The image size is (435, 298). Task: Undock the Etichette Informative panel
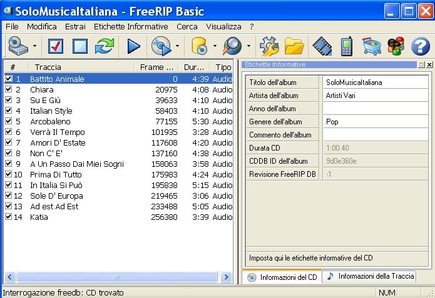click(421, 64)
